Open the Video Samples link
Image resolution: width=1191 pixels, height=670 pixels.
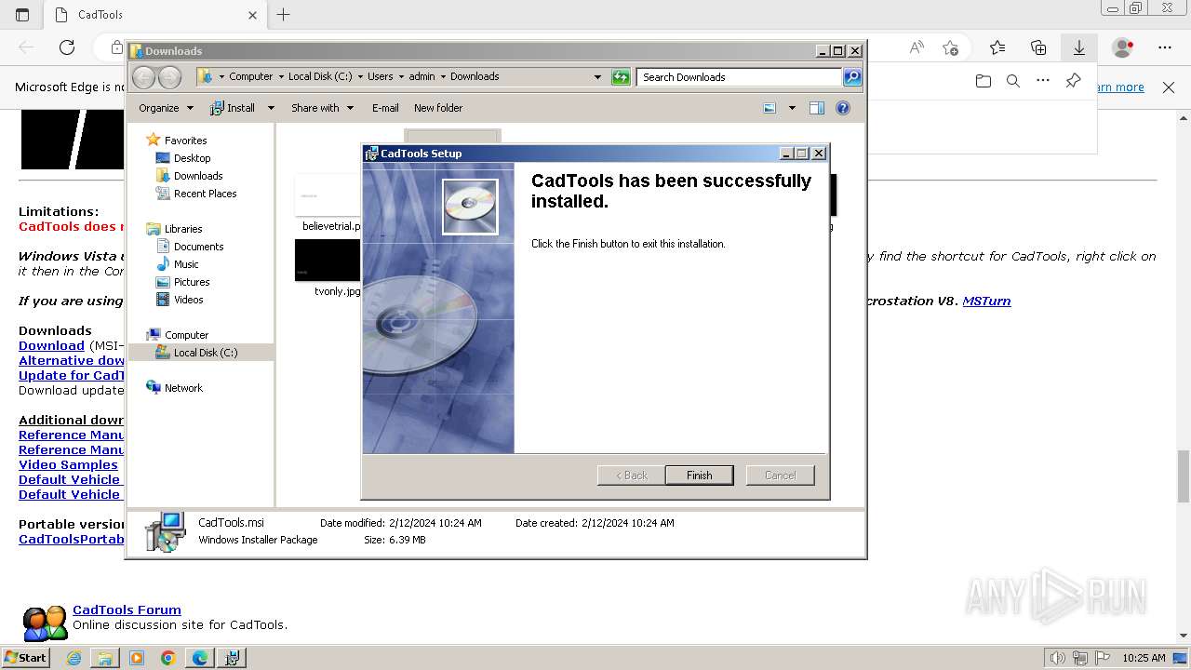pos(68,465)
